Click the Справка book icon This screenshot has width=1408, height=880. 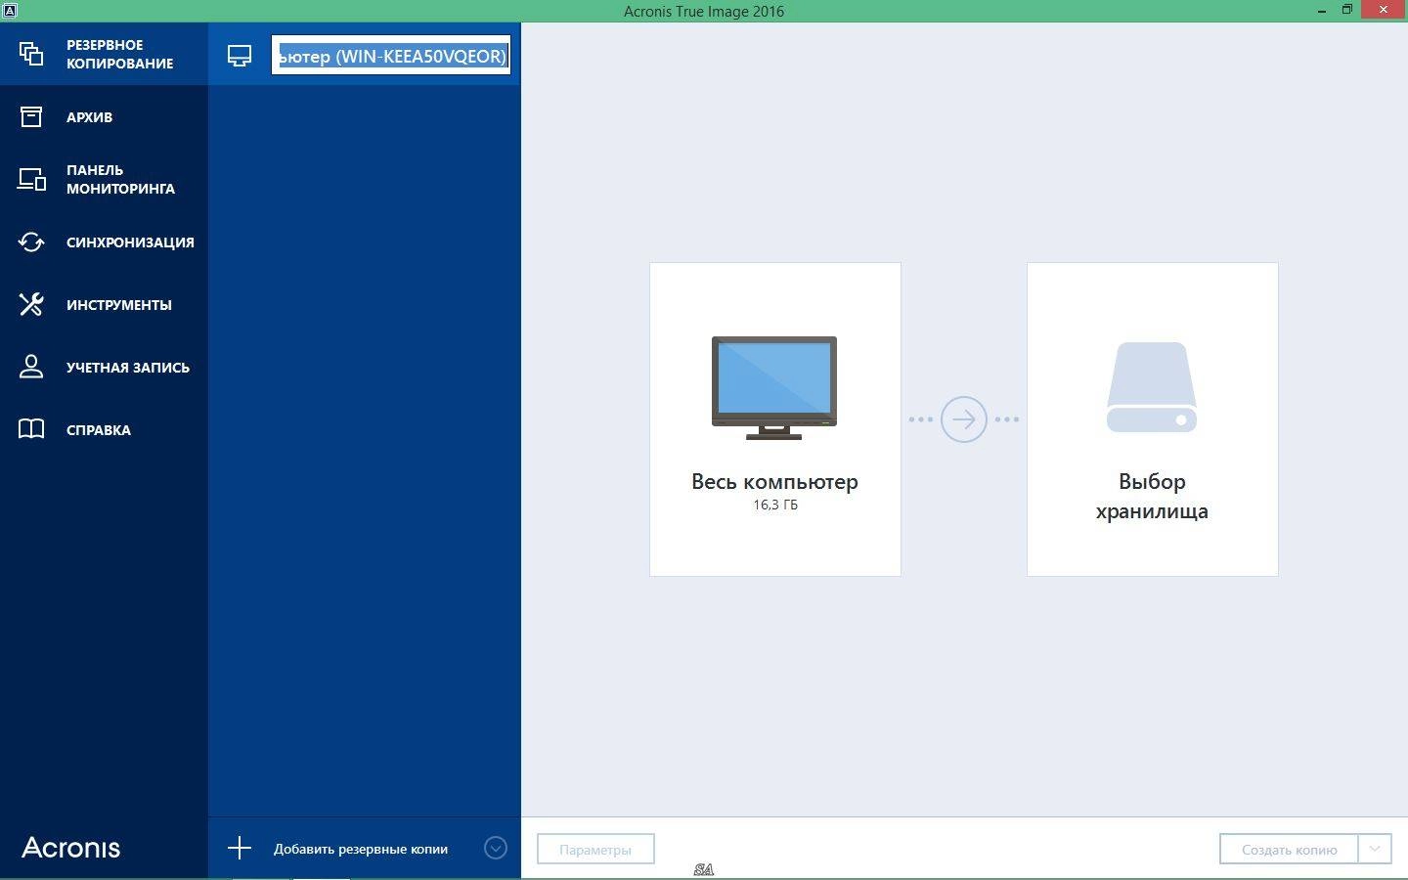(31, 429)
